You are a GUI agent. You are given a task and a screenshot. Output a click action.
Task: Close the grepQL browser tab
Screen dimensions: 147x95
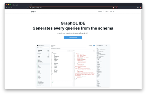[x=31, y=5]
